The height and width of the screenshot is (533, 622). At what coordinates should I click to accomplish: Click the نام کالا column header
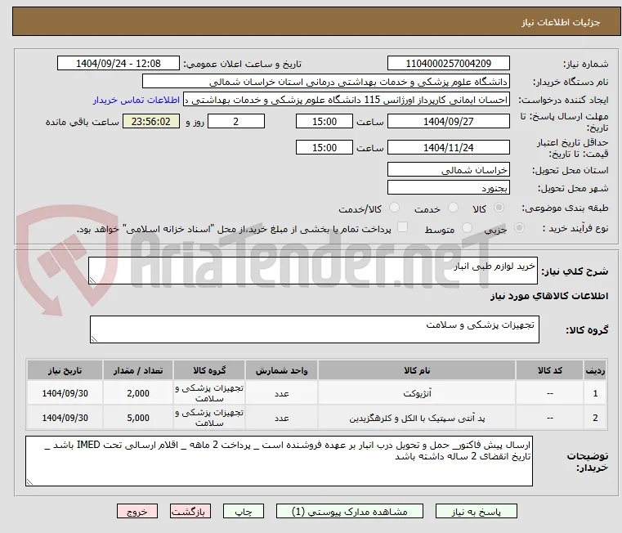click(x=417, y=370)
